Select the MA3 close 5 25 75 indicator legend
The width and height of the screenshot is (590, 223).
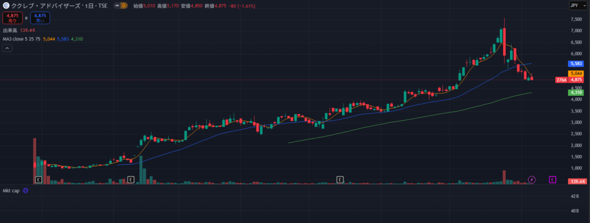click(x=22, y=39)
